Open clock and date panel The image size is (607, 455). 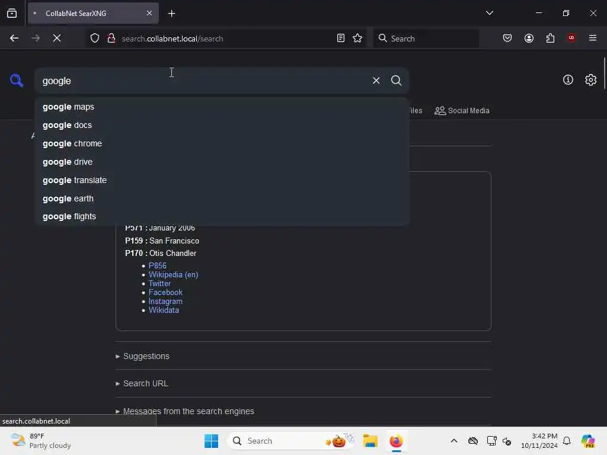click(539, 441)
